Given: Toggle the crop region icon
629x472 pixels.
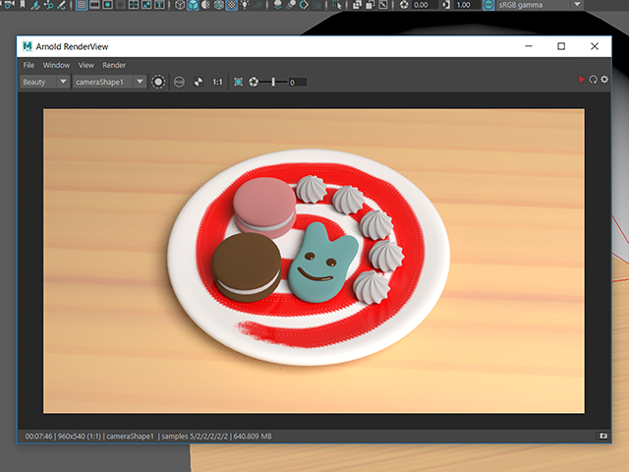Looking at the screenshot, I should coord(238,82).
